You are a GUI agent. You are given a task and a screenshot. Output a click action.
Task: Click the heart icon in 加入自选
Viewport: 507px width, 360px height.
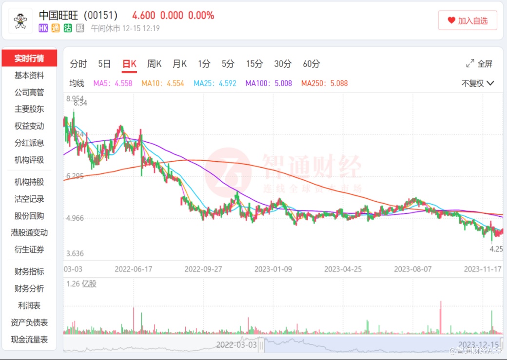[451, 21]
